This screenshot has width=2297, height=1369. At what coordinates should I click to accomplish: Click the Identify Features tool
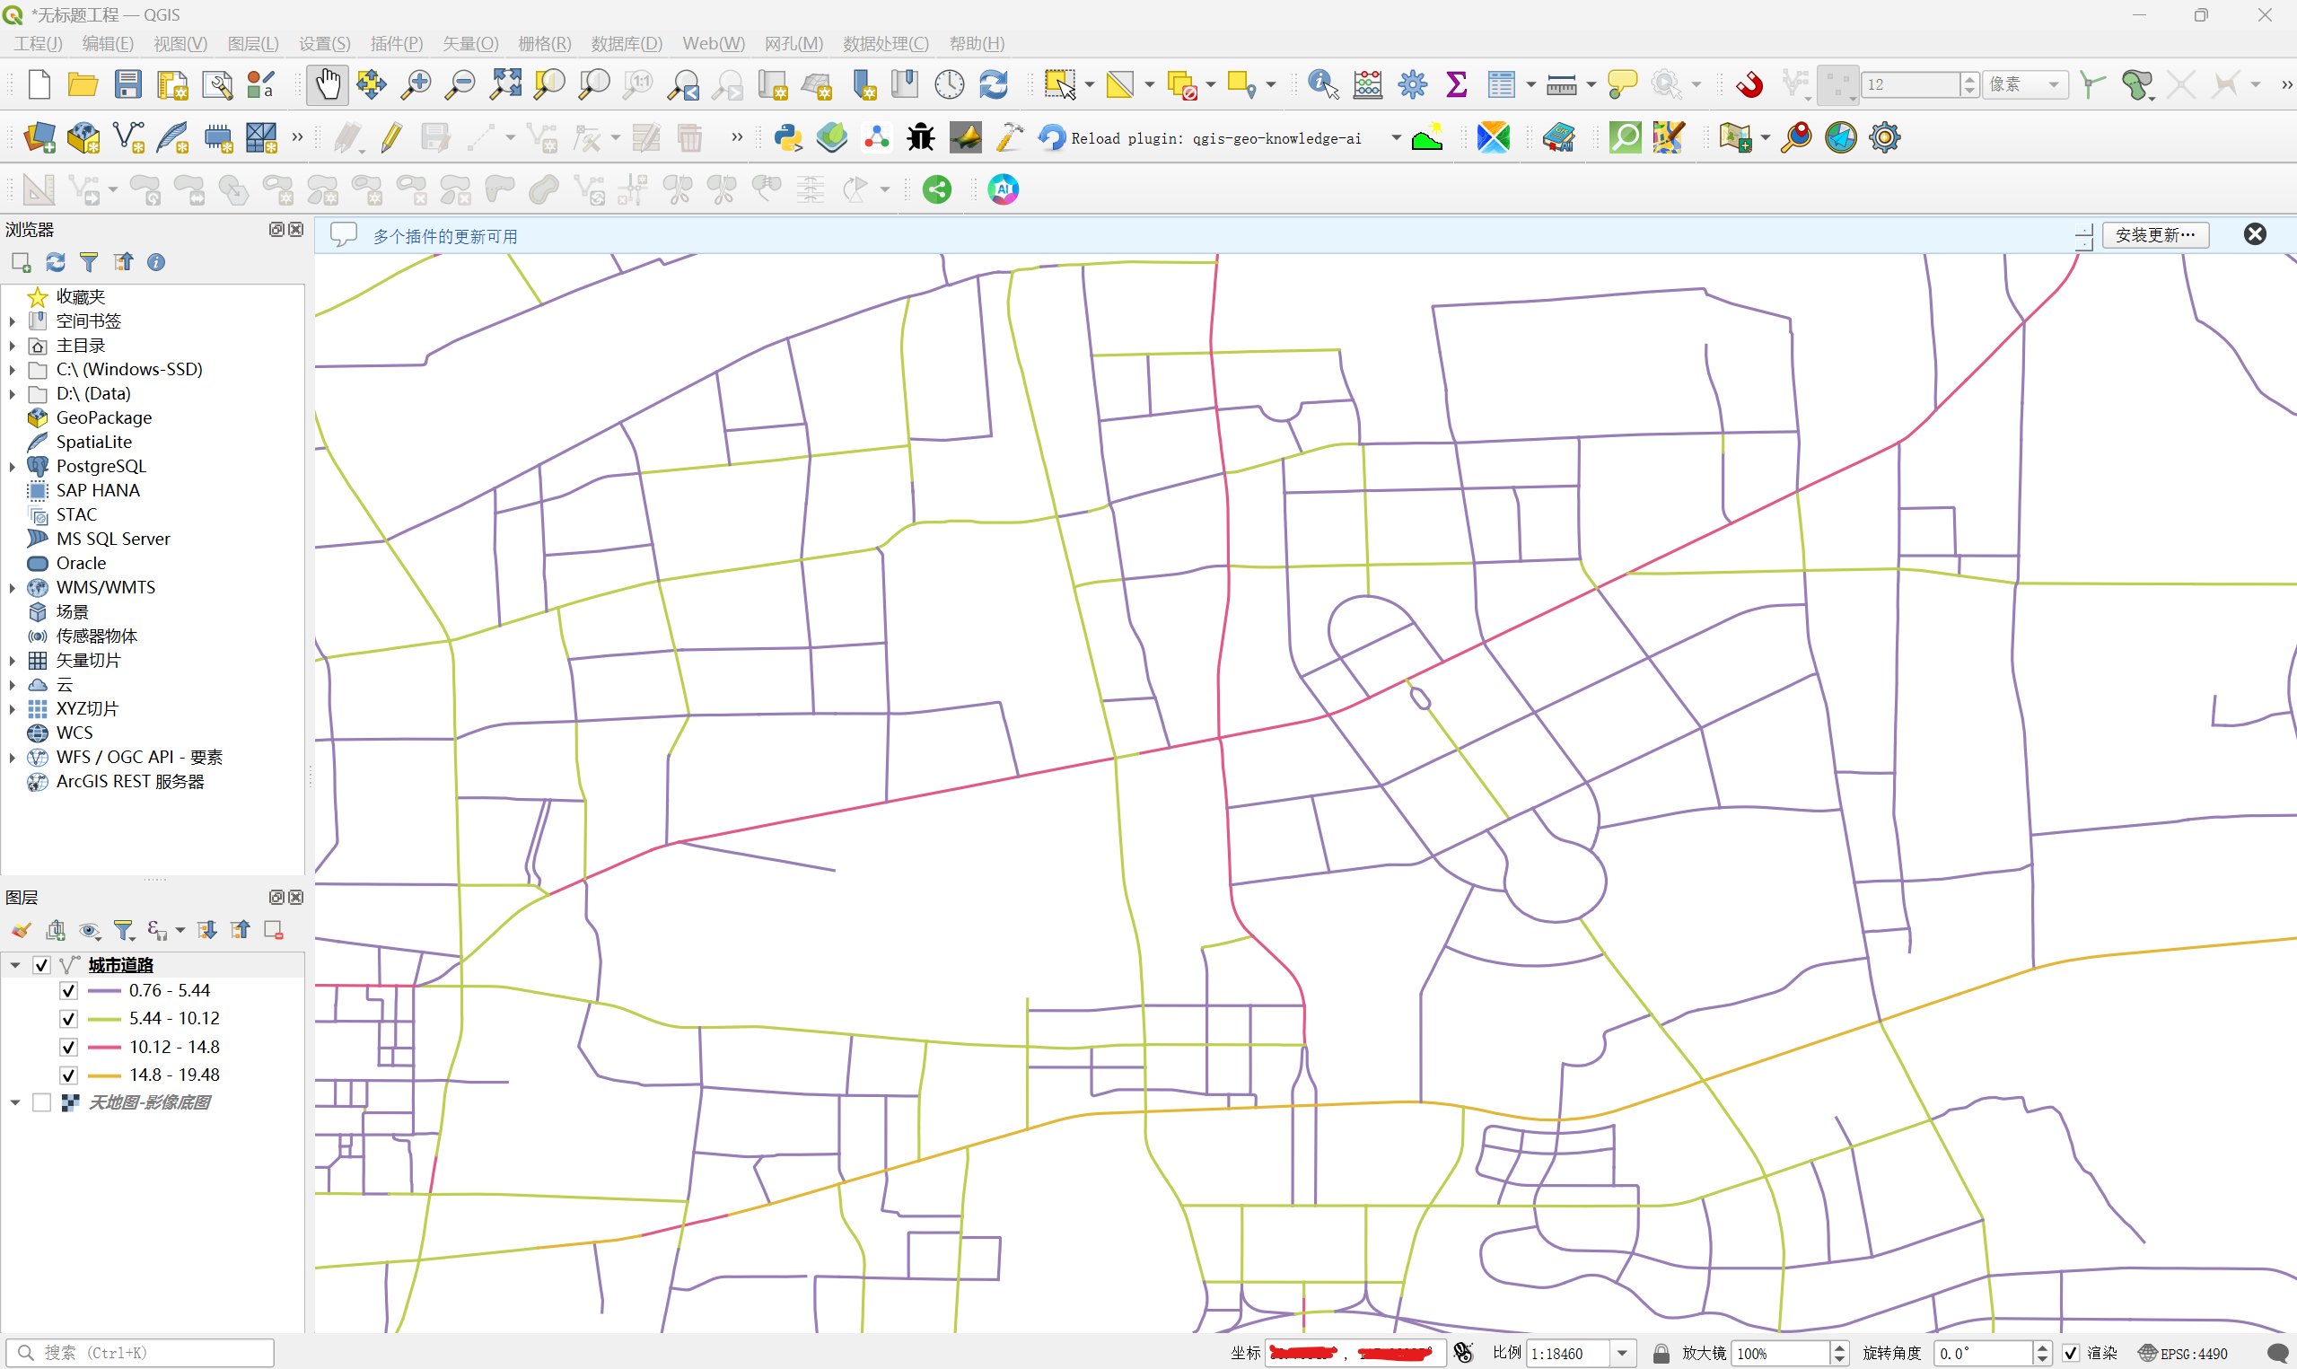point(1321,85)
